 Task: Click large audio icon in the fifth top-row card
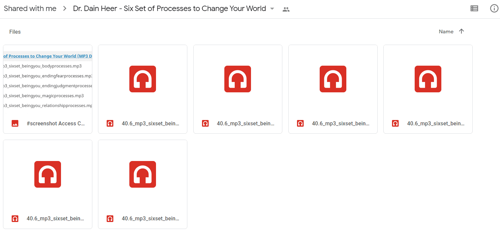(428, 79)
